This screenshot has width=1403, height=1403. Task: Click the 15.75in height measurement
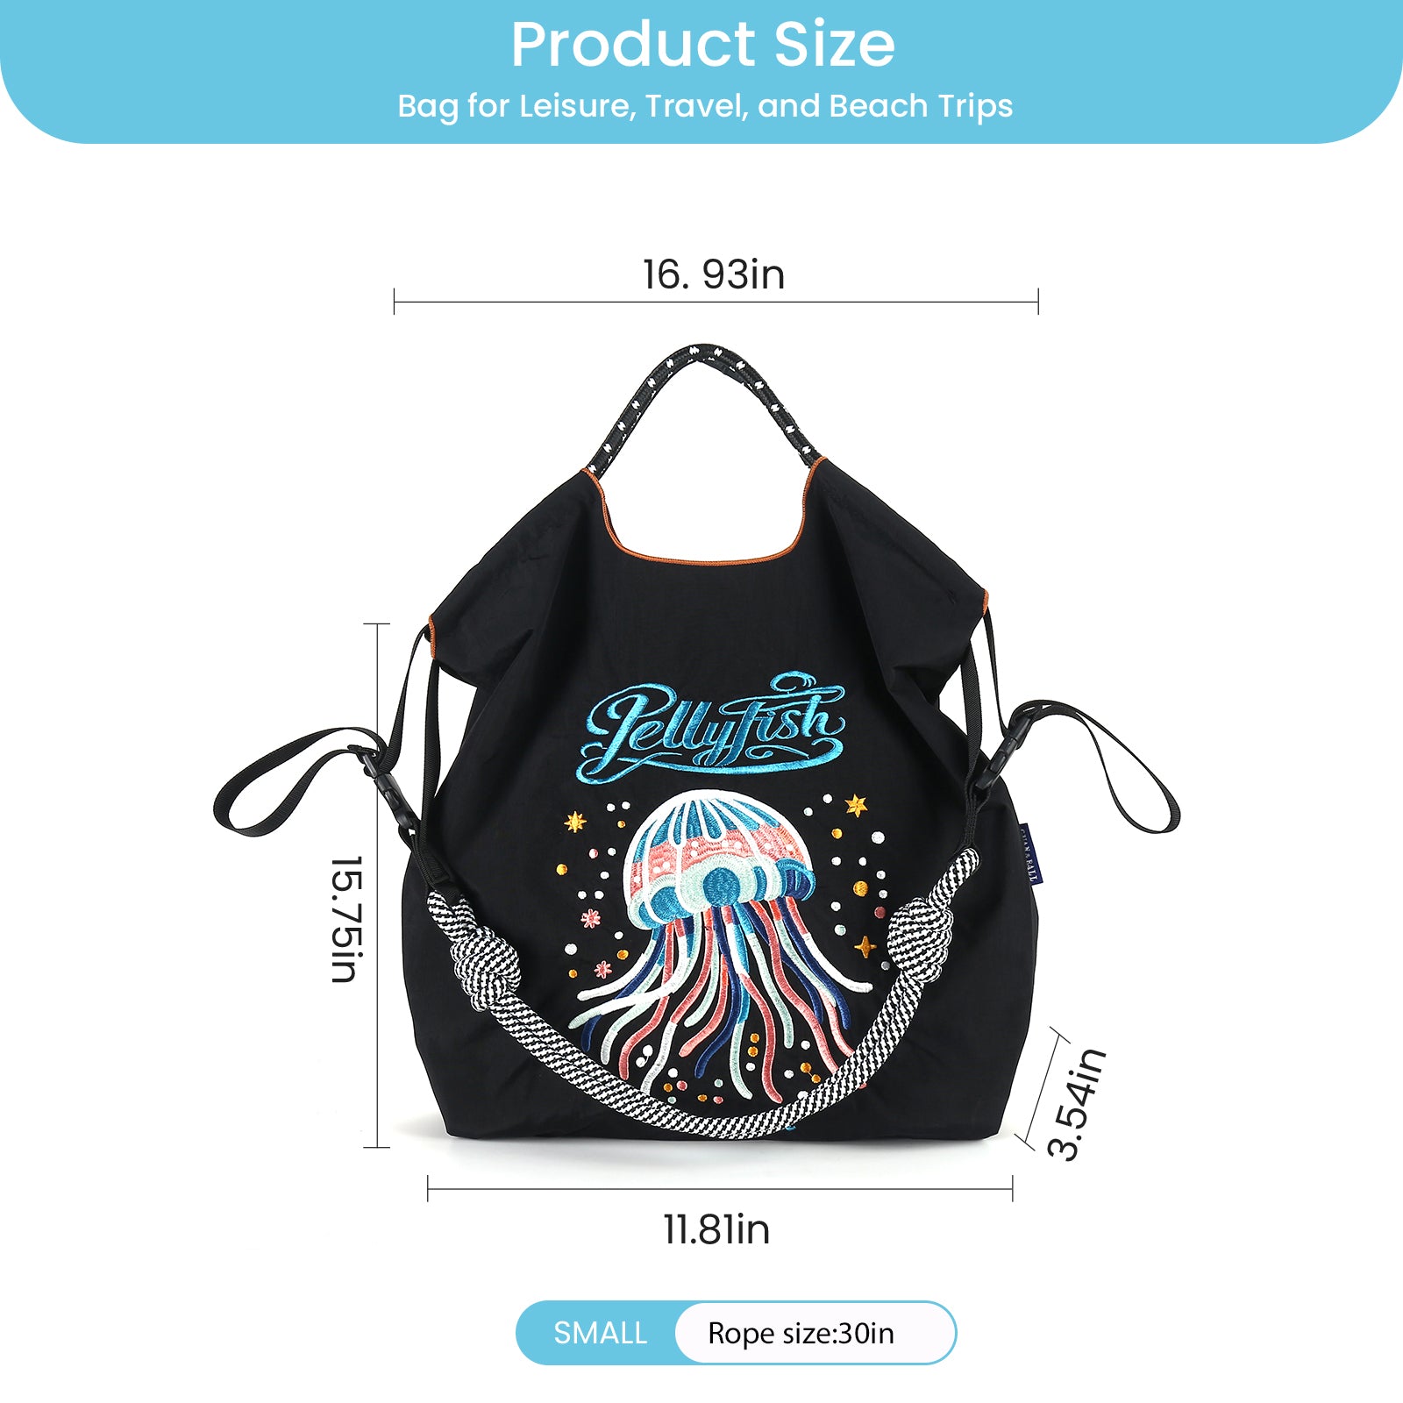click(345, 919)
